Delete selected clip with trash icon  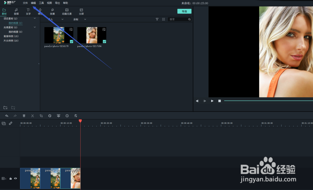pyautogui.click(x=24, y=116)
